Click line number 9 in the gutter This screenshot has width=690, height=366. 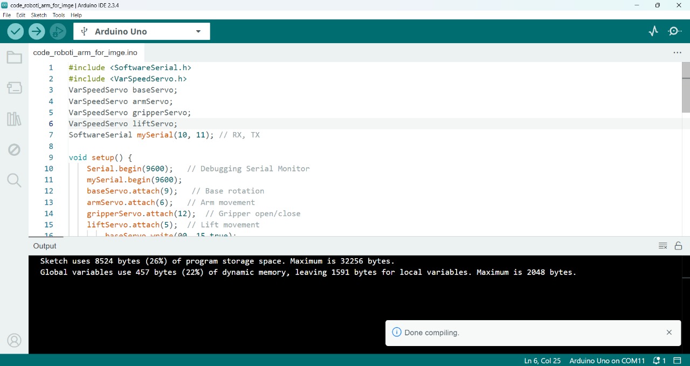click(51, 157)
